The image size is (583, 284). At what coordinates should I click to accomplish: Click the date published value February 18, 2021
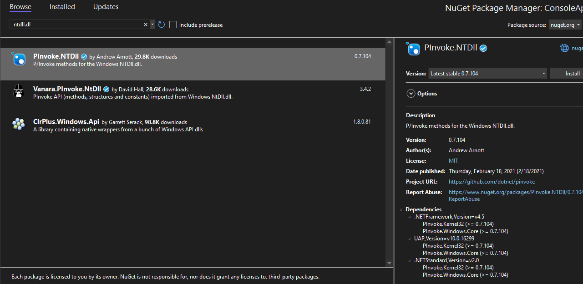(x=496, y=171)
